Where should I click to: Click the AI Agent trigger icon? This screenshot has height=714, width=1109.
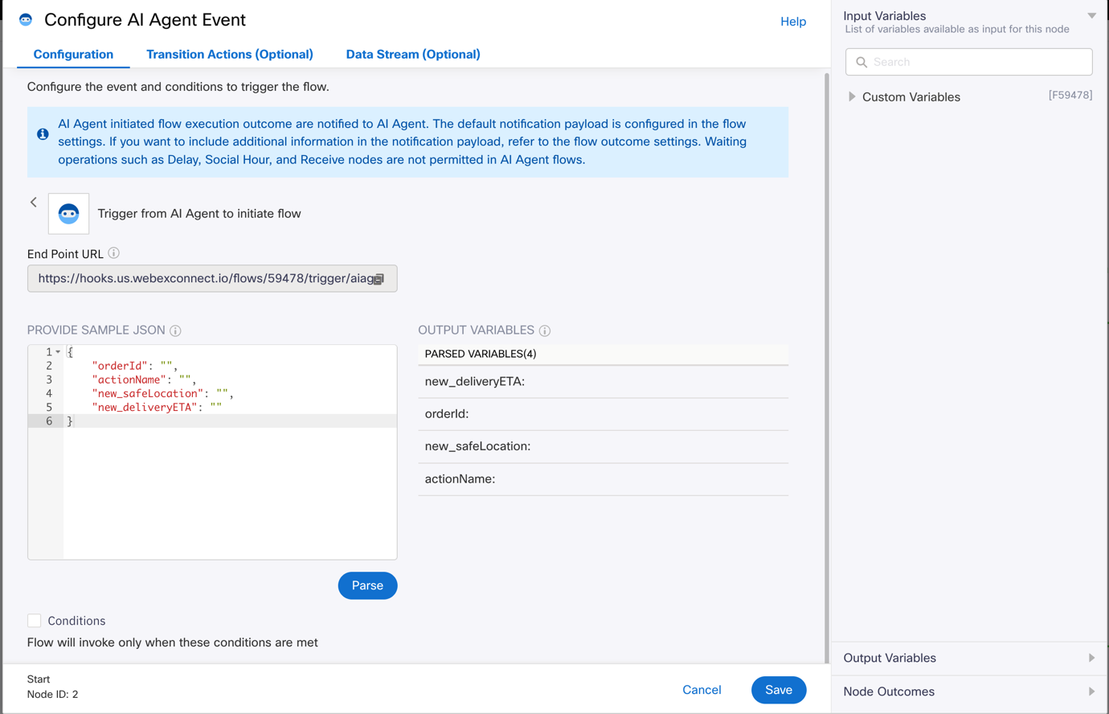(x=68, y=214)
